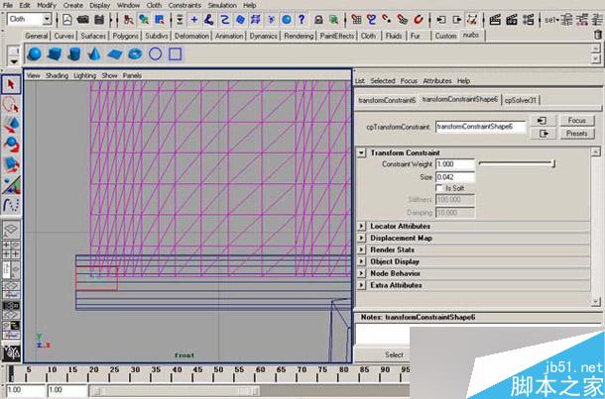Open the viewport Shading menu
The image size is (605, 399).
(57, 75)
